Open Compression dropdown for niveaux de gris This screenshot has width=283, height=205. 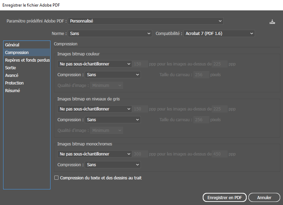pos(113,120)
